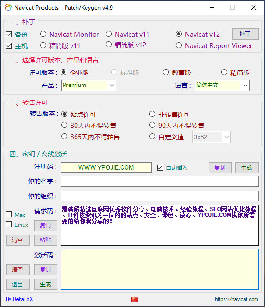Select 30天内不得转售 radio option
Viewport: 265px width, 307px height.
click(65, 125)
